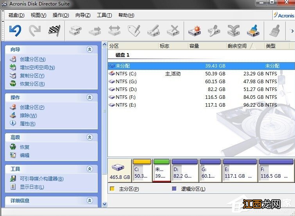Click 复制分区(Y) wizard link

click(32, 76)
